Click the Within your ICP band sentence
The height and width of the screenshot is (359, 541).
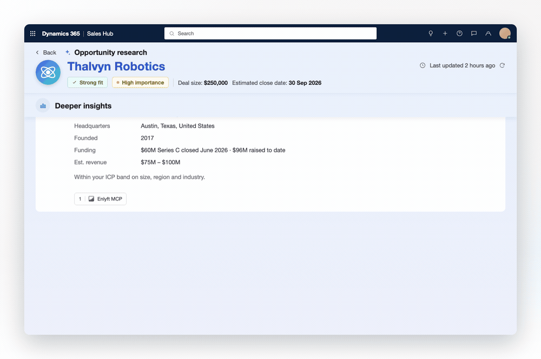click(140, 177)
